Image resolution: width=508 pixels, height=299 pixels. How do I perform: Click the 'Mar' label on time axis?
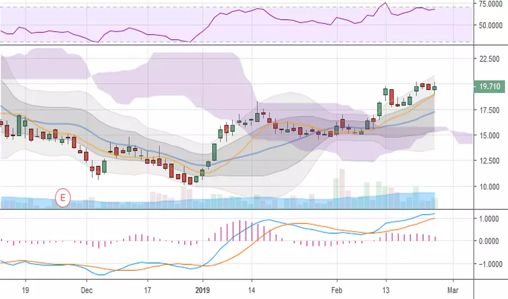(x=453, y=290)
